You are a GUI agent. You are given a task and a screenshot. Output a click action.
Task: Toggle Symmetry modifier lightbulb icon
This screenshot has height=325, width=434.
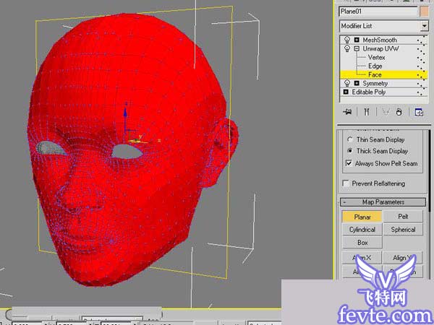point(346,84)
